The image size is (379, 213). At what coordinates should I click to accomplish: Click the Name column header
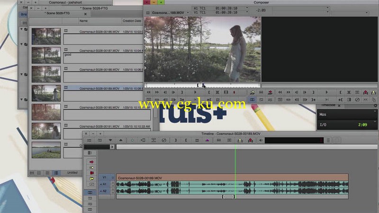(x=84, y=21)
